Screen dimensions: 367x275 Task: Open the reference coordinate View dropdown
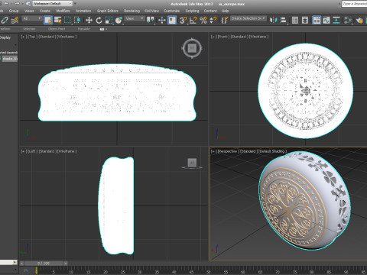(135, 18)
